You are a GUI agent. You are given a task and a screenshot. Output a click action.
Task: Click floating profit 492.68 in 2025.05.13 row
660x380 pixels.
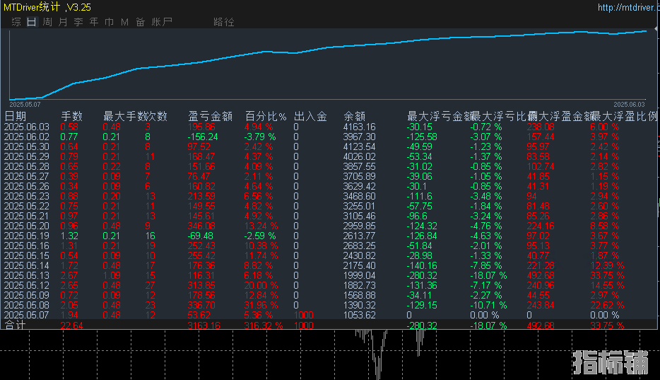tap(541, 275)
